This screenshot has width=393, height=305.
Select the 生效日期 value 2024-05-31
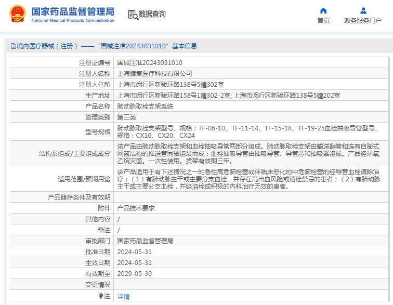tap(134, 262)
